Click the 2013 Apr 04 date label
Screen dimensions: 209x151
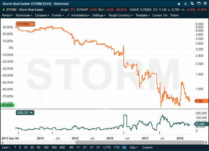(10, 138)
